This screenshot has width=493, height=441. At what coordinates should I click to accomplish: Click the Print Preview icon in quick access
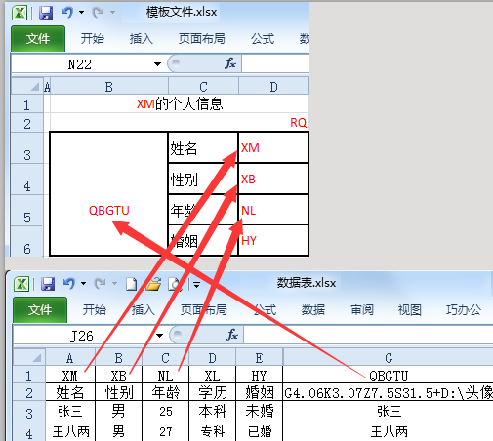point(175,284)
